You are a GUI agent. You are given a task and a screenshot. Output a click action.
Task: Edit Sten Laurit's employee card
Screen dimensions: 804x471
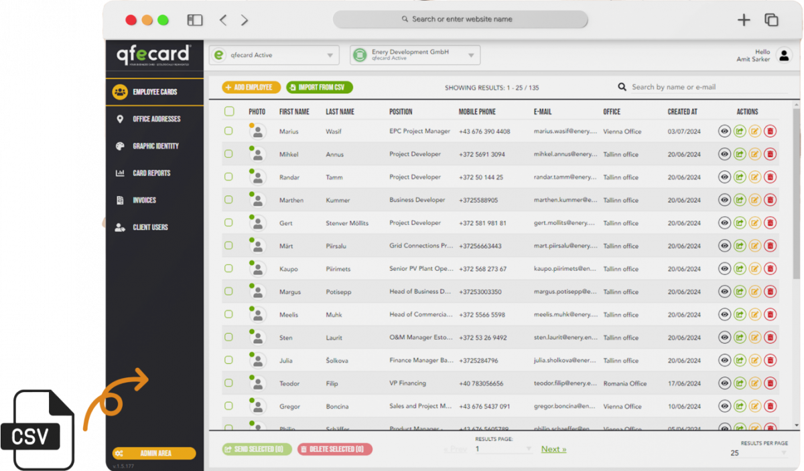[755, 338]
